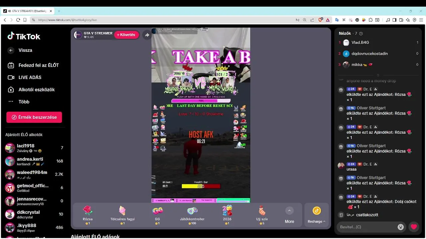Open the media control music note

(x=388, y=20)
